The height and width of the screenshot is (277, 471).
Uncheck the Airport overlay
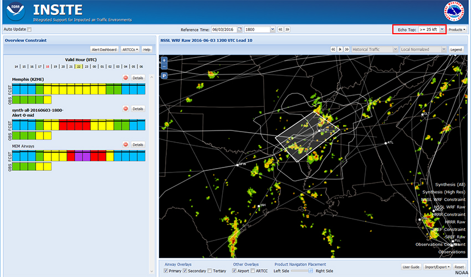tap(234, 271)
